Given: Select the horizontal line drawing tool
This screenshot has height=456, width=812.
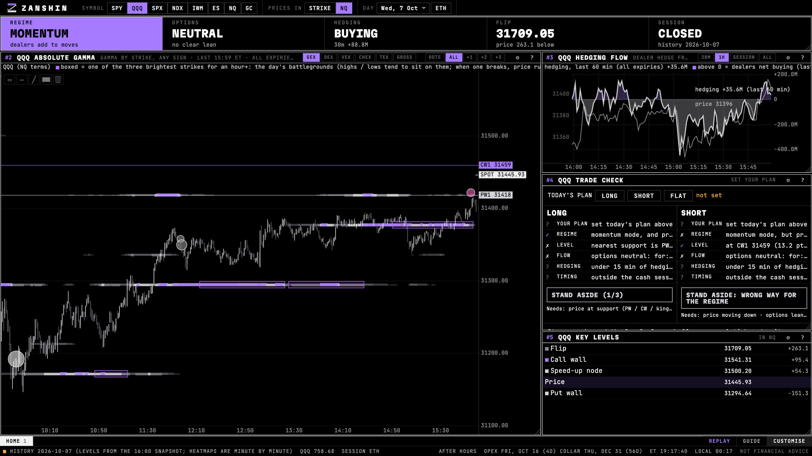Looking at the screenshot, I should click(x=22, y=80).
